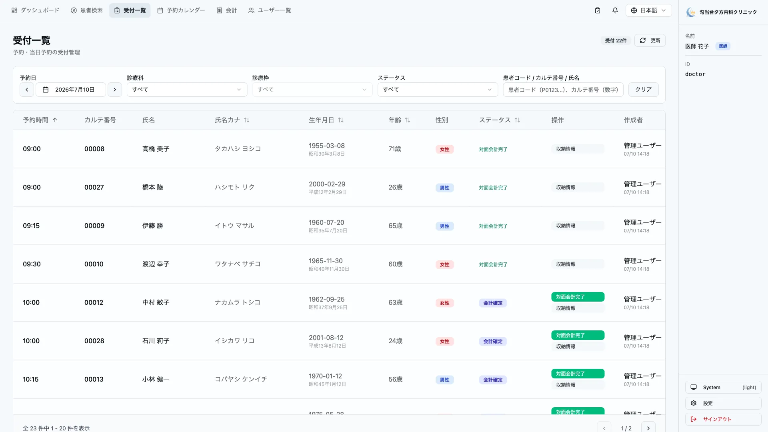Image resolution: width=768 pixels, height=432 pixels.
Task: Click the クリア button
Action: click(x=643, y=90)
